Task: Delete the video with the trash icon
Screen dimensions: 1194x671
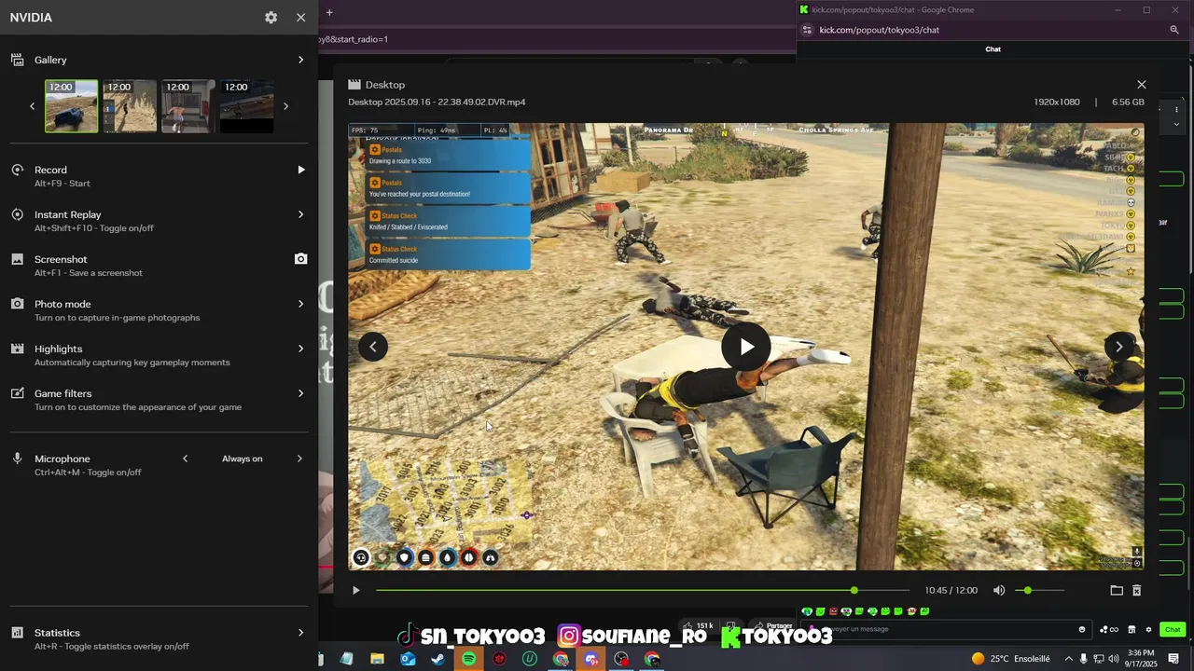Action: (1136, 590)
